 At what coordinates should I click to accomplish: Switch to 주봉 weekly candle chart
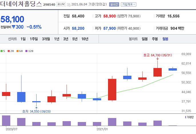coord(155,39)
